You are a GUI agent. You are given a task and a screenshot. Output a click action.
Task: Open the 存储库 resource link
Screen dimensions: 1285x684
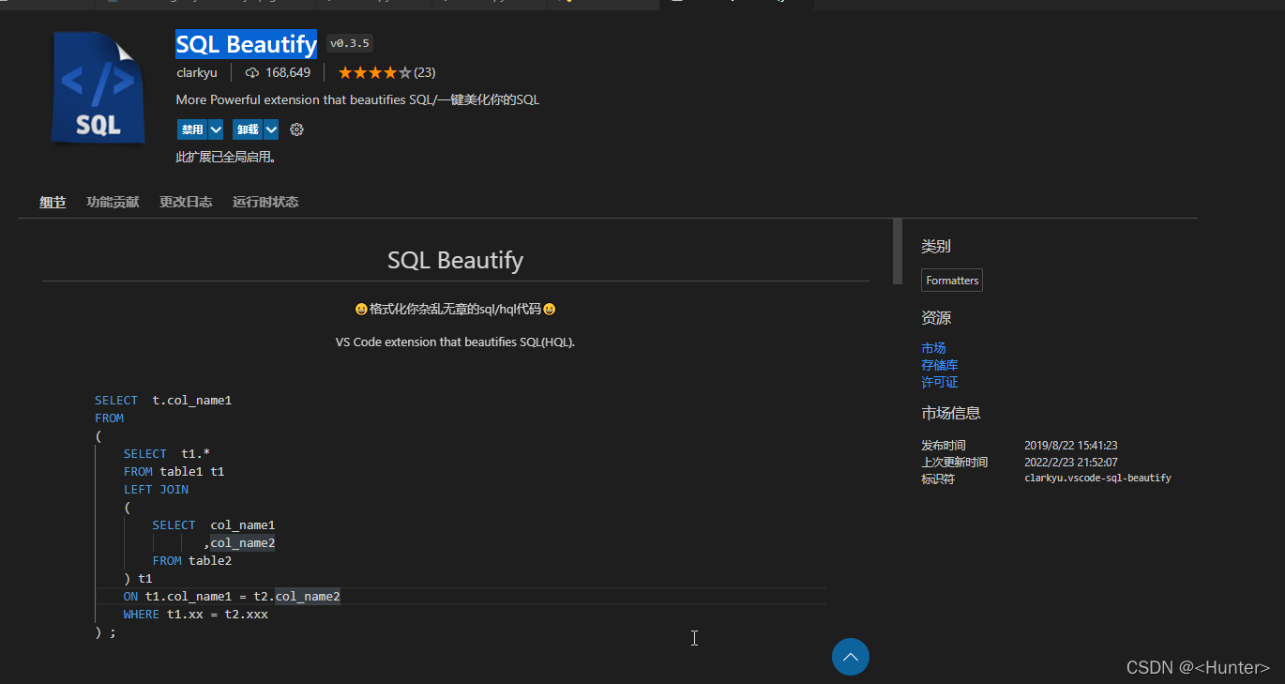click(x=940, y=365)
